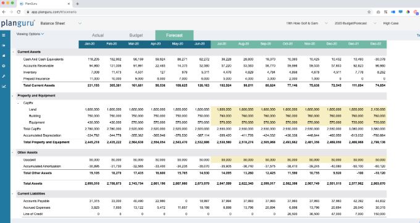The width and height of the screenshot is (420, 223).
Task: Switch to the Budget tab
Action: tap(136, 35)
